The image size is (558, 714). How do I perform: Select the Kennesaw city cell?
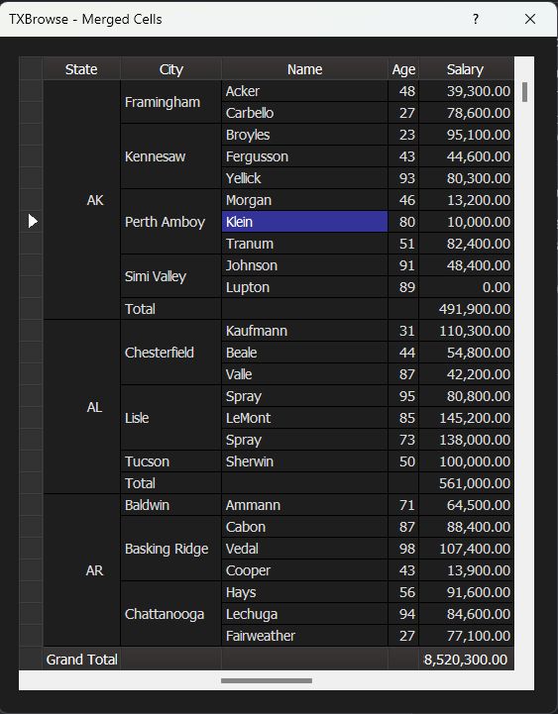click(x=170, y=156)
